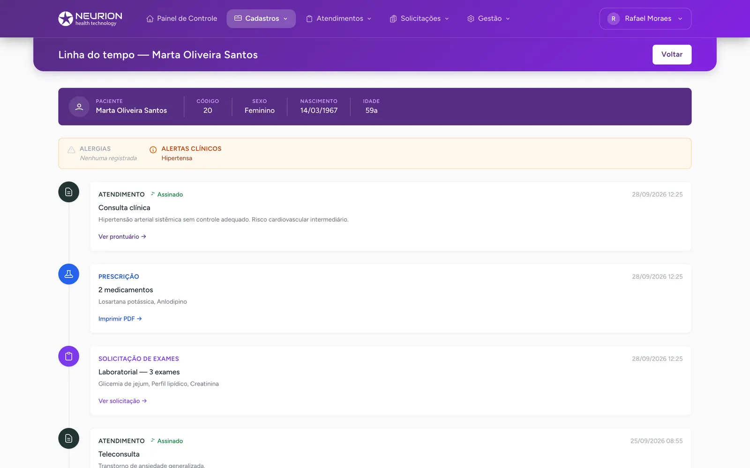Open the Gestão menu label
The height and width of the screenshot is (468, 750).
pos(490,18)
